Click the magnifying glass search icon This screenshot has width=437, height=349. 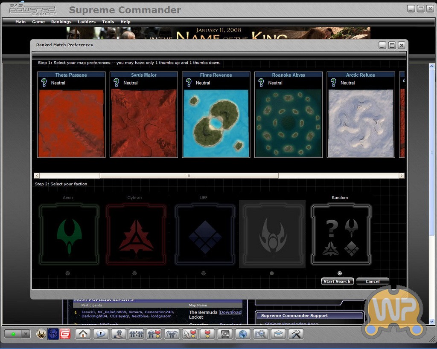point(260,334)
